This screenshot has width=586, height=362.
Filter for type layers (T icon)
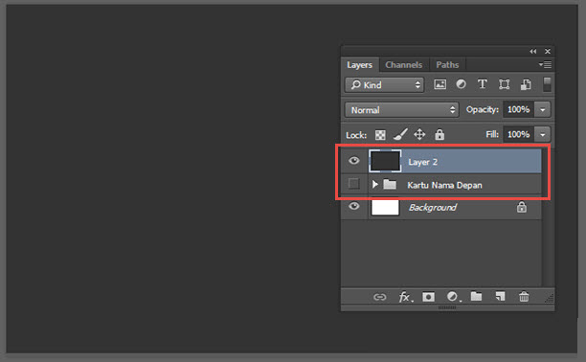point(482,84)
